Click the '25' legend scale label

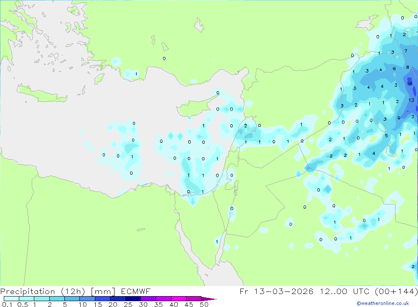pyautogui.click(x=128, y=304)
